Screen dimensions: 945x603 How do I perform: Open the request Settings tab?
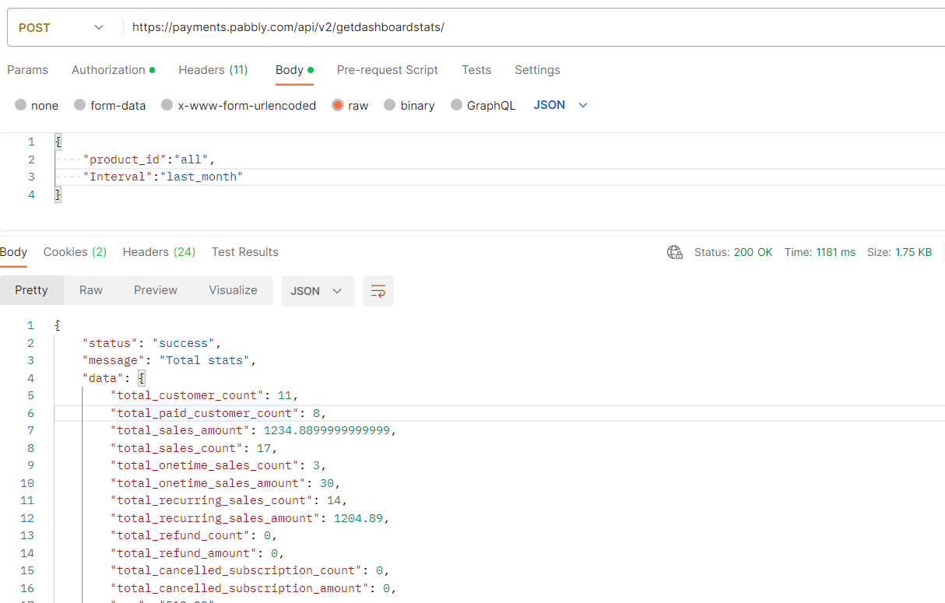[537, 70]
